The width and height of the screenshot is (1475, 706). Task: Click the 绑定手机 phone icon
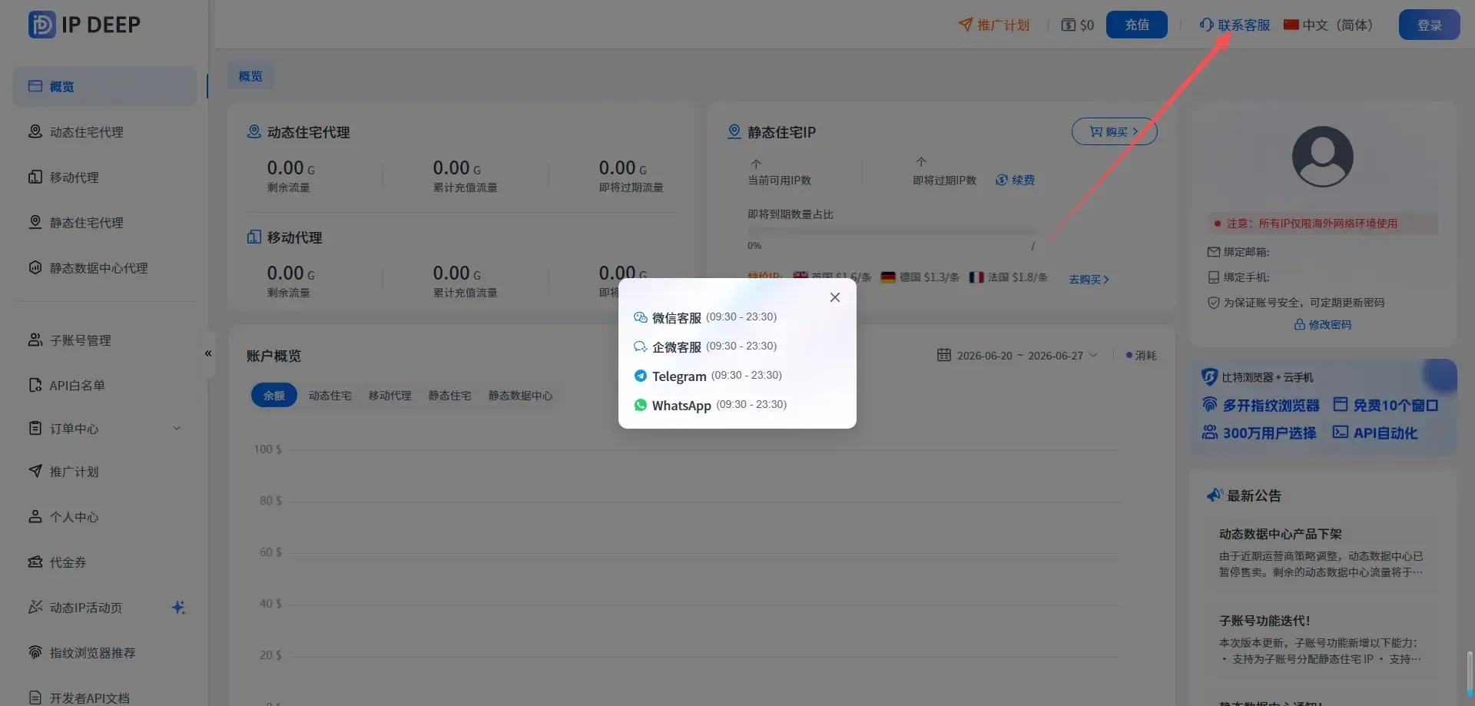pos(1213,277)
